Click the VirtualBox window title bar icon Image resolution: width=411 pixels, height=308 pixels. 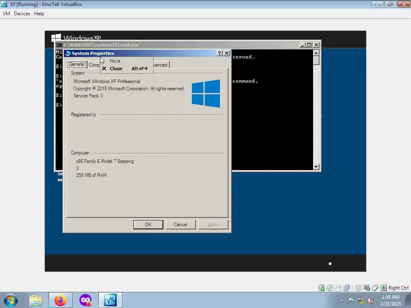[x=4, y=4]
